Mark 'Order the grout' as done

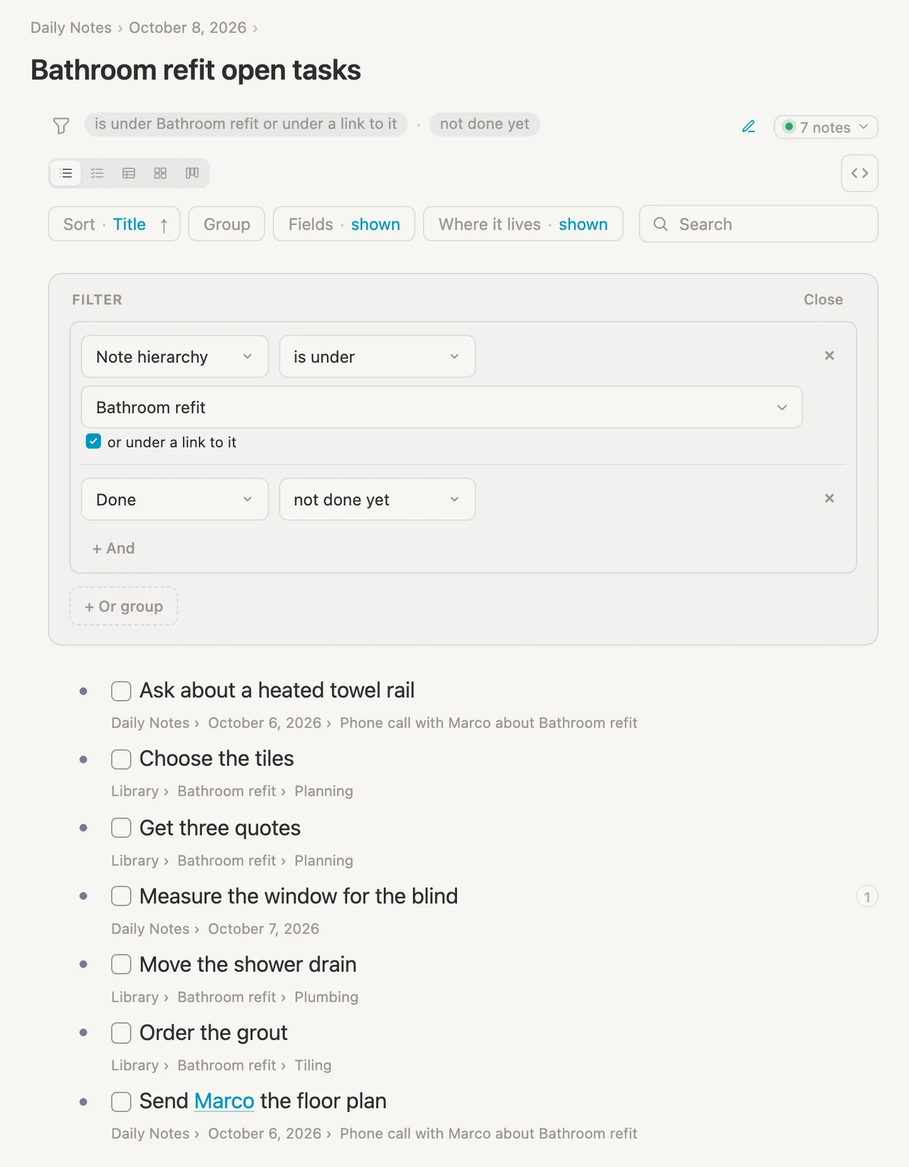tap(121, 1033)
